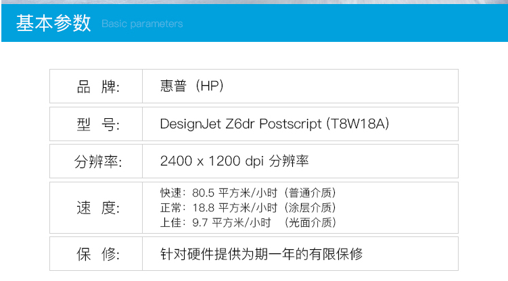Click the 光面介质 media note
Viewport: 508px width, 281px height.
(310, 222)
